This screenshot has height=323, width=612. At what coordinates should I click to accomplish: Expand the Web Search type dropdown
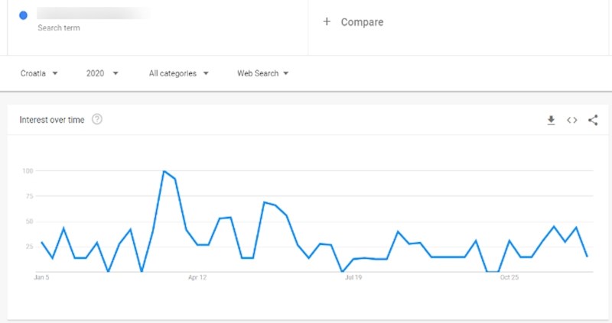coord(262,73)
